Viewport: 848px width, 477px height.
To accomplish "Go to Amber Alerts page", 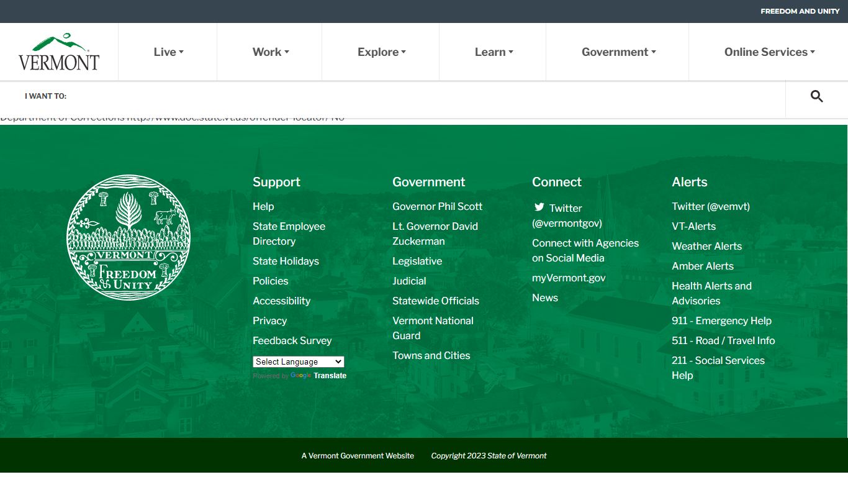I will [702, 266].
